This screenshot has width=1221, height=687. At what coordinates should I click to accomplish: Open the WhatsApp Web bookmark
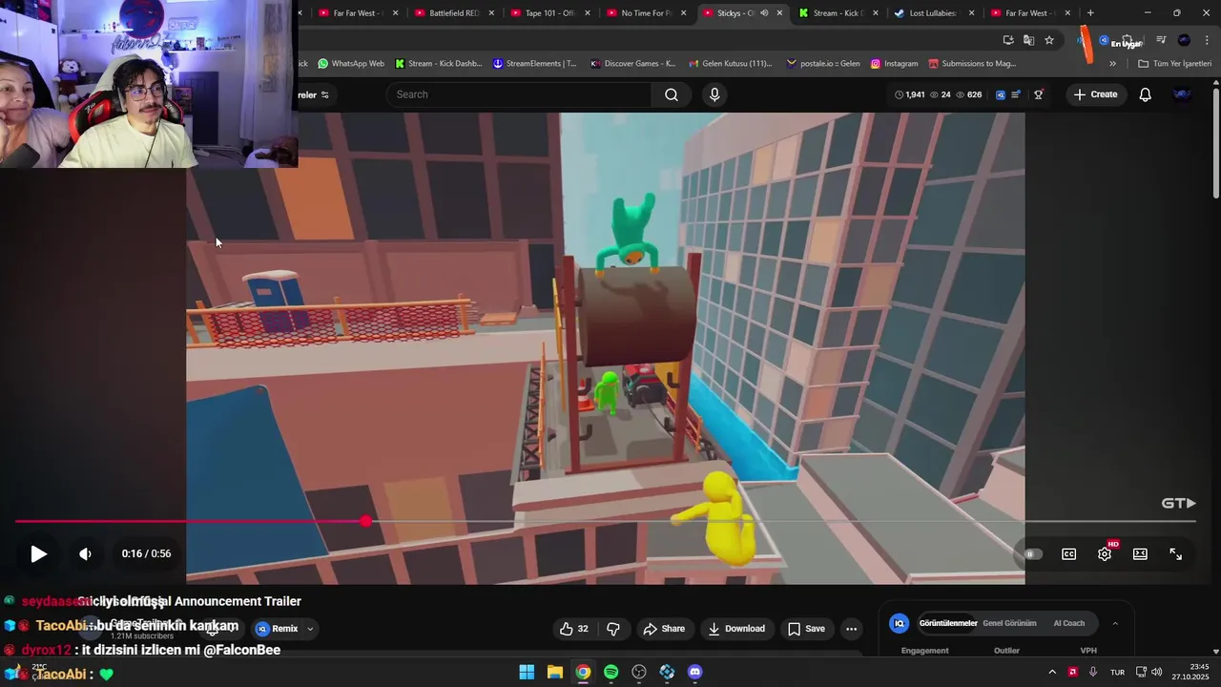pyautogui.click(x=351, y=64)
